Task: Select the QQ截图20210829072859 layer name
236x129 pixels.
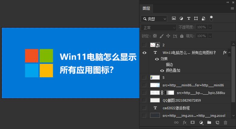Action: pos(182,100)
